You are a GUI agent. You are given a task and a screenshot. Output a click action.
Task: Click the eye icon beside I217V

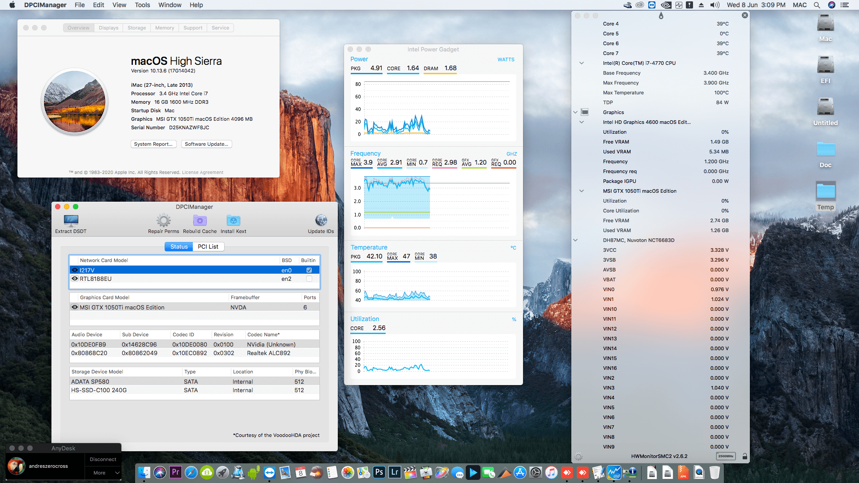point(75,270)
